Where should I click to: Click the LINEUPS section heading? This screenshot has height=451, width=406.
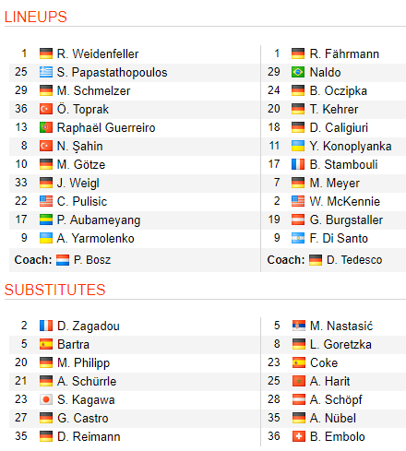pyautogui.click(x=36, y=17)
